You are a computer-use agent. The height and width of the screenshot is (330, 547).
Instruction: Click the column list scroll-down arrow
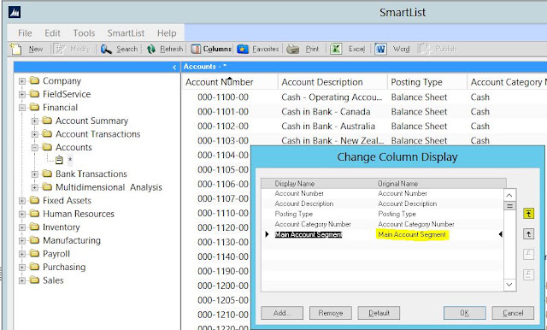(509, 285)
